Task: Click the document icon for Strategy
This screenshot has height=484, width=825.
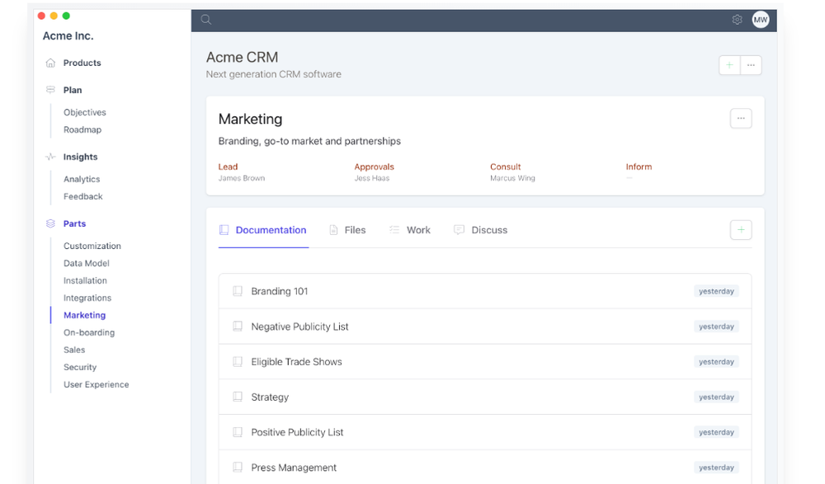Action: pyautogui.click(x=238, y=397)
